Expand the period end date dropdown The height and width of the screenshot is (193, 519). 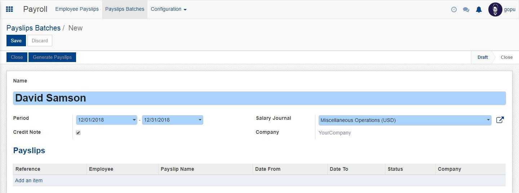click(200, 120)
